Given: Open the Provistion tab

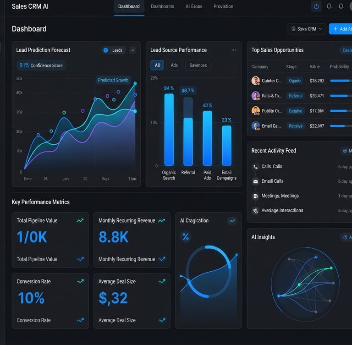Looking at the screenshot, I should tap(223, 6).
